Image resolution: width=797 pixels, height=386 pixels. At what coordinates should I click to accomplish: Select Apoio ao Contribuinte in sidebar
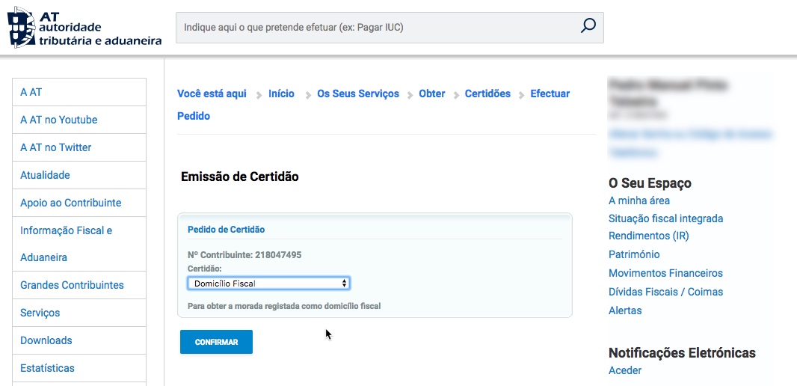(70, 203)
